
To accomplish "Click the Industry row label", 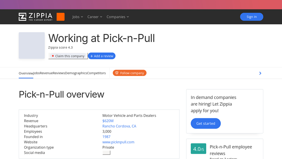I will (x=31, y=116).
